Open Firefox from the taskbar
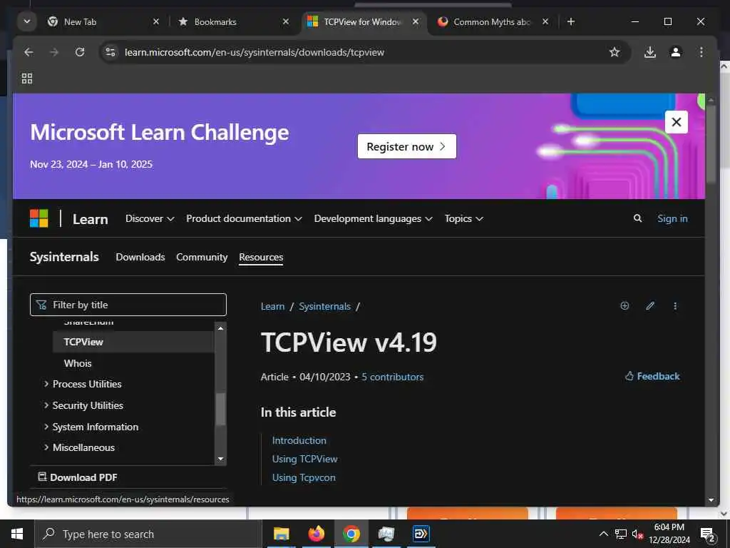This screenshot has width=730, height=548. (x=316, y=534)
